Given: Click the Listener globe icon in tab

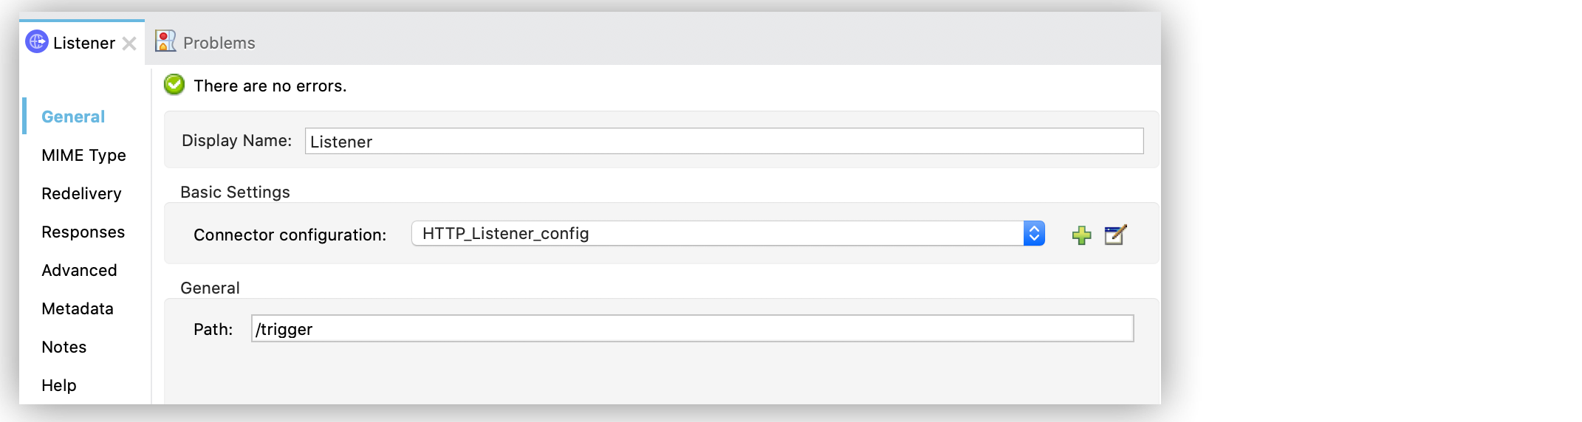Looking at the screenshot, I should coord(37,42).
